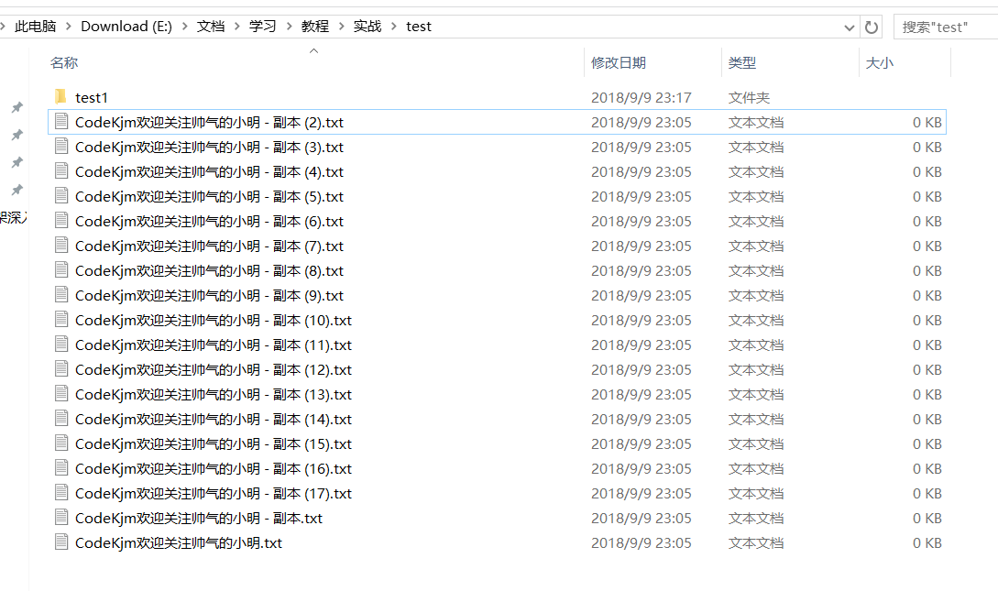
Task: Click the file icon of 副本 (11).txt
Action: (61, 345)
